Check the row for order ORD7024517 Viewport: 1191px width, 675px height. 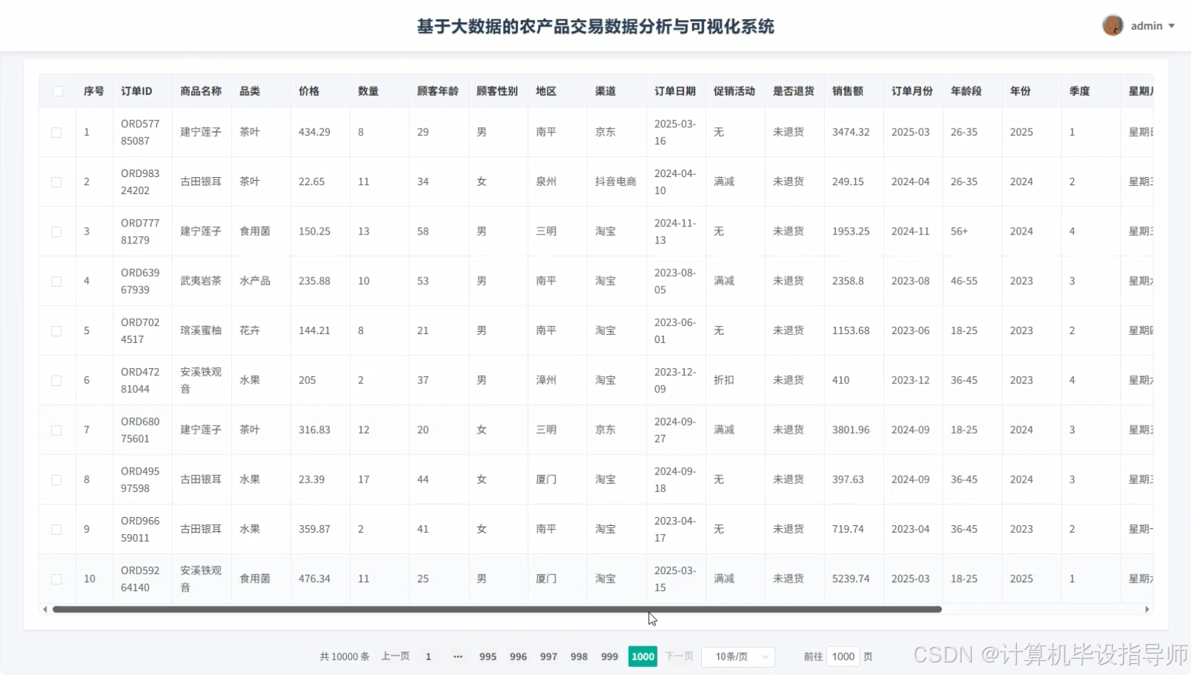(x=56, y=331)
